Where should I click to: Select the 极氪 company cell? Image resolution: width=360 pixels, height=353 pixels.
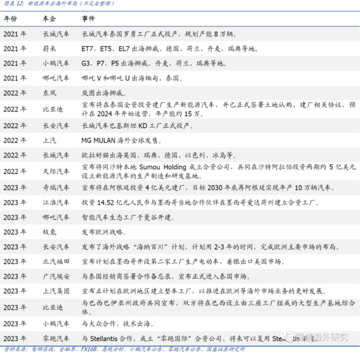pyautogui.click(x=49, y=232)
